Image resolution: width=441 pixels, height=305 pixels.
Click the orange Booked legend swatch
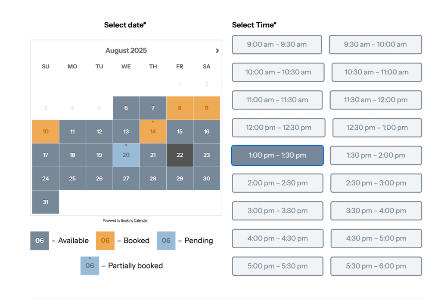coord(105,241)
